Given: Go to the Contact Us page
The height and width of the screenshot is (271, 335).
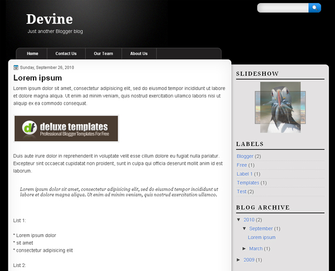Looking at the screenshot, I should click(x=66, y=53).
